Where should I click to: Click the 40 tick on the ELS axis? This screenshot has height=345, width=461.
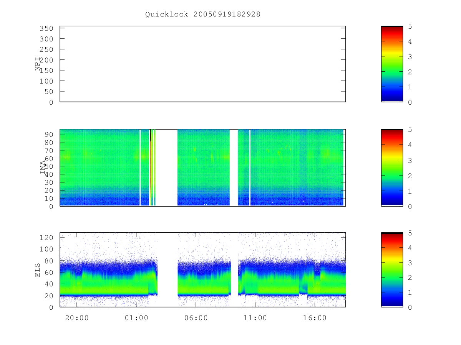[x=49, y=284]
